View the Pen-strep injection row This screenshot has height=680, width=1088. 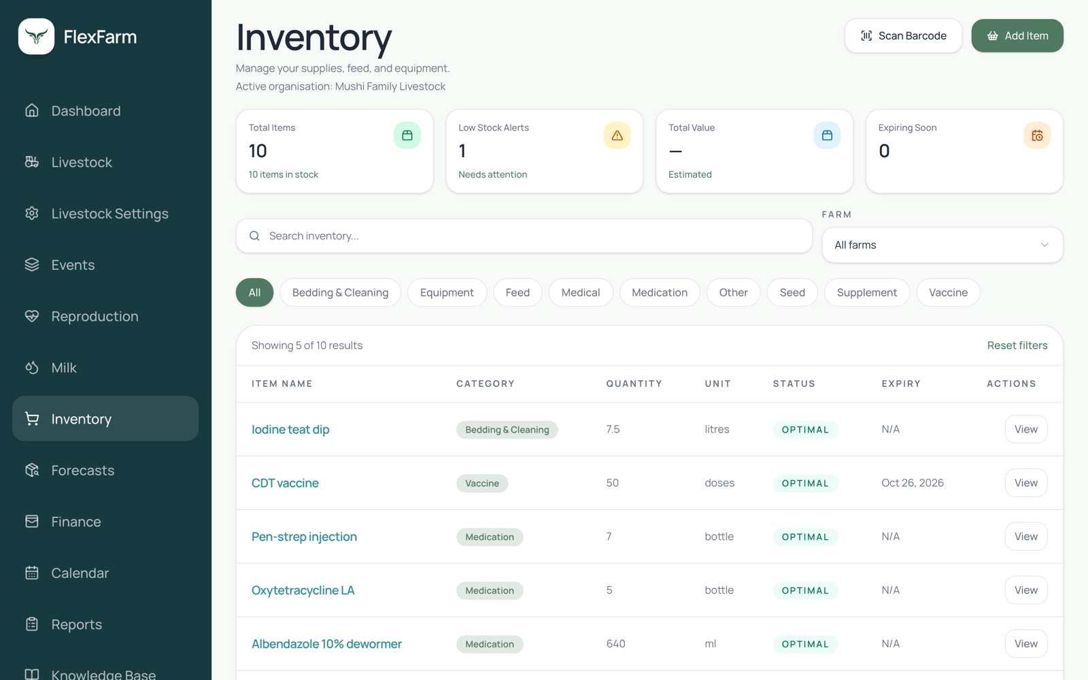click(1026, 537)
